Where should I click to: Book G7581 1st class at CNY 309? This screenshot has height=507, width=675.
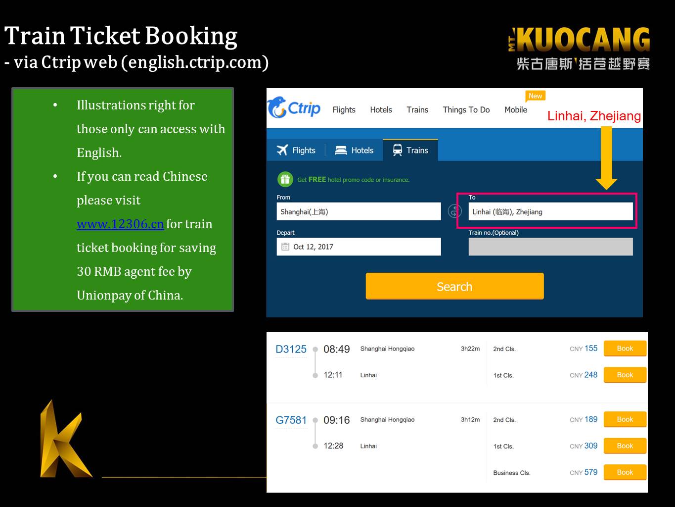[x=625, y=446]
